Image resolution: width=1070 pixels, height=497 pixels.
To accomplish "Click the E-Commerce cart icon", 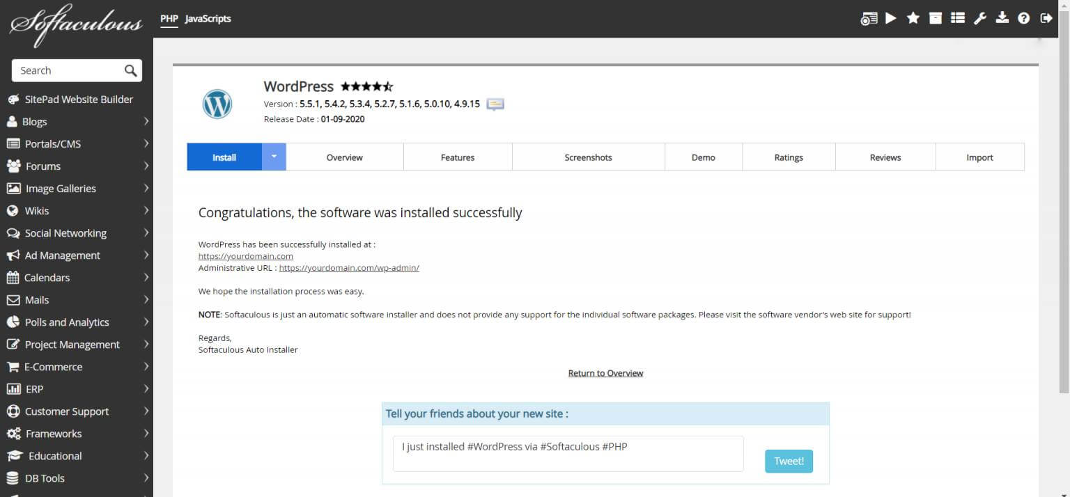I will [x=13, y=367].
